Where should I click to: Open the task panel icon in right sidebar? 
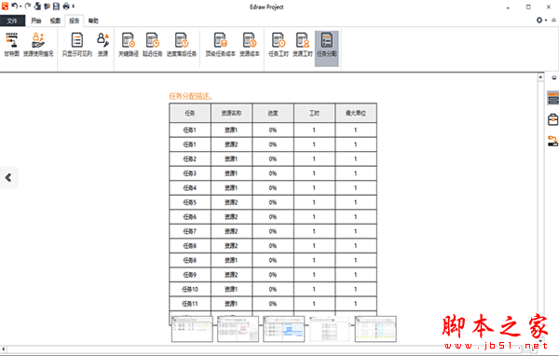pyautogui.click(x=552, y=98)
